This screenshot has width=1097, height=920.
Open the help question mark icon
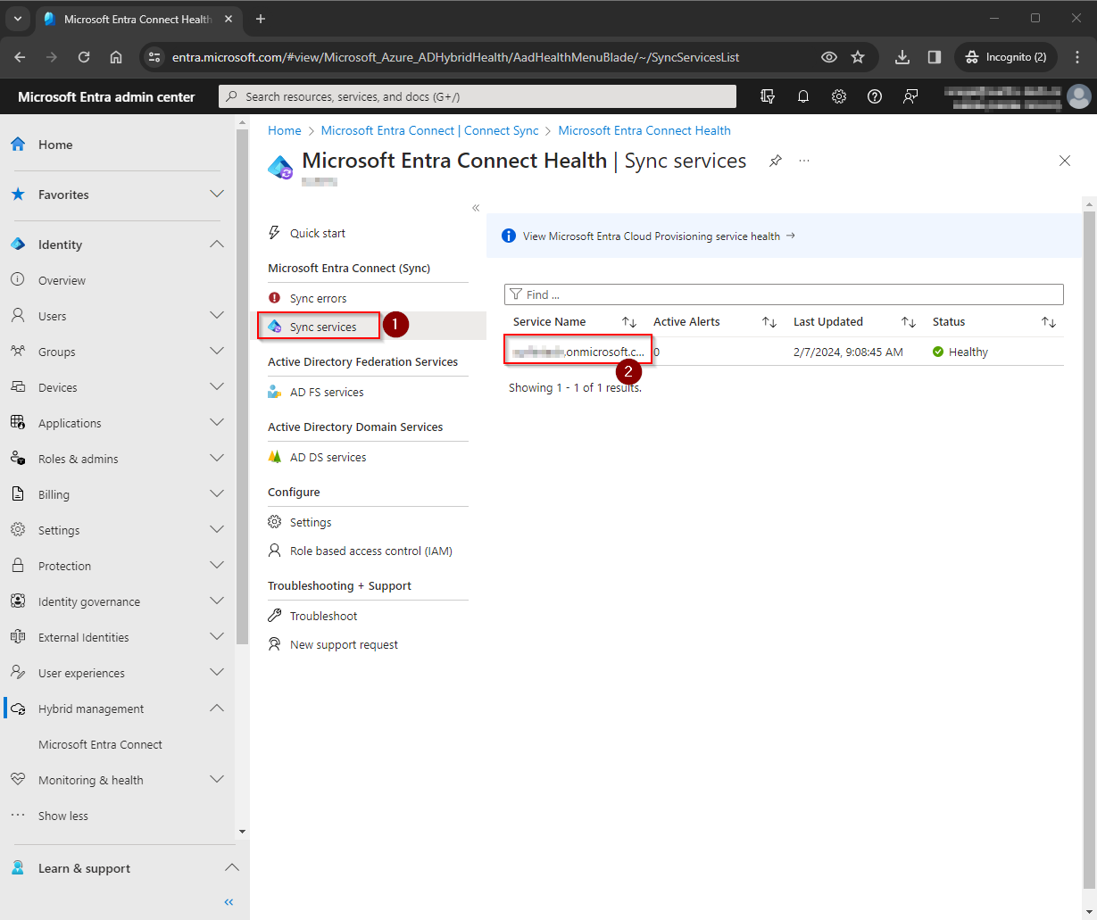coord(875,96)
